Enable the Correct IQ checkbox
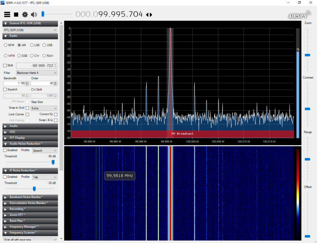This screenshot has height=243, width=317. 56,114
